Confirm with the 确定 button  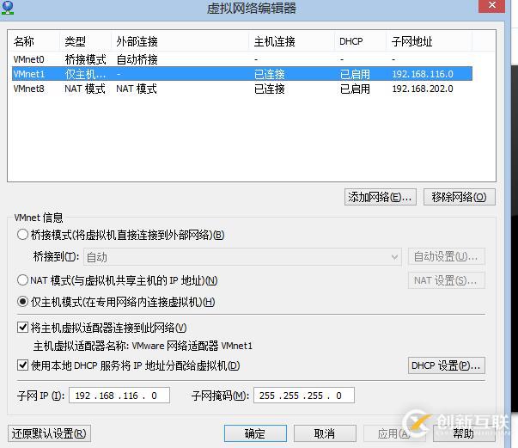[x=255, y=433]
